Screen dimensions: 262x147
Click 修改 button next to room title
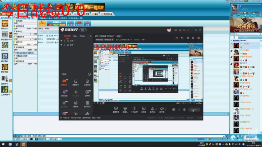(x=119, y=36)
